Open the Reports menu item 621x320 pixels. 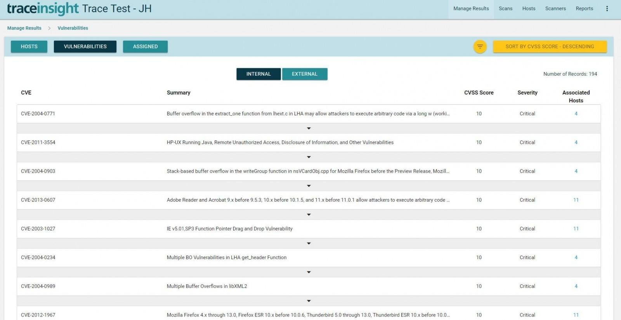point(584,9)
